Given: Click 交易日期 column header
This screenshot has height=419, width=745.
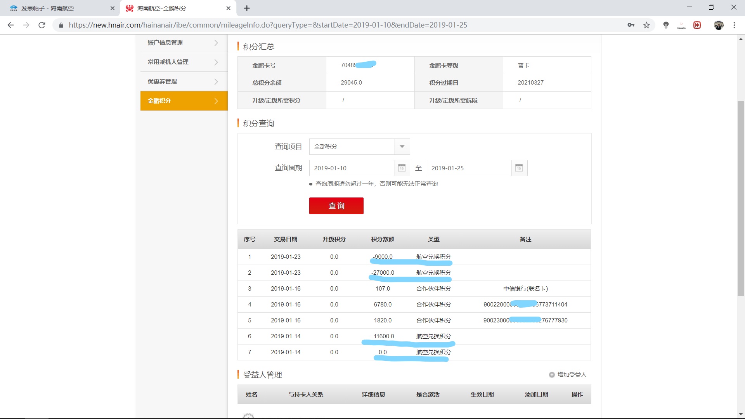Looking at the screenshot, I should (286, 239).
